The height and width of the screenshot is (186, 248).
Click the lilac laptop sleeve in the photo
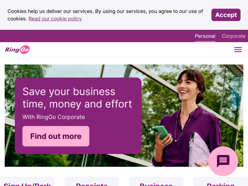[x=198, y=150]
